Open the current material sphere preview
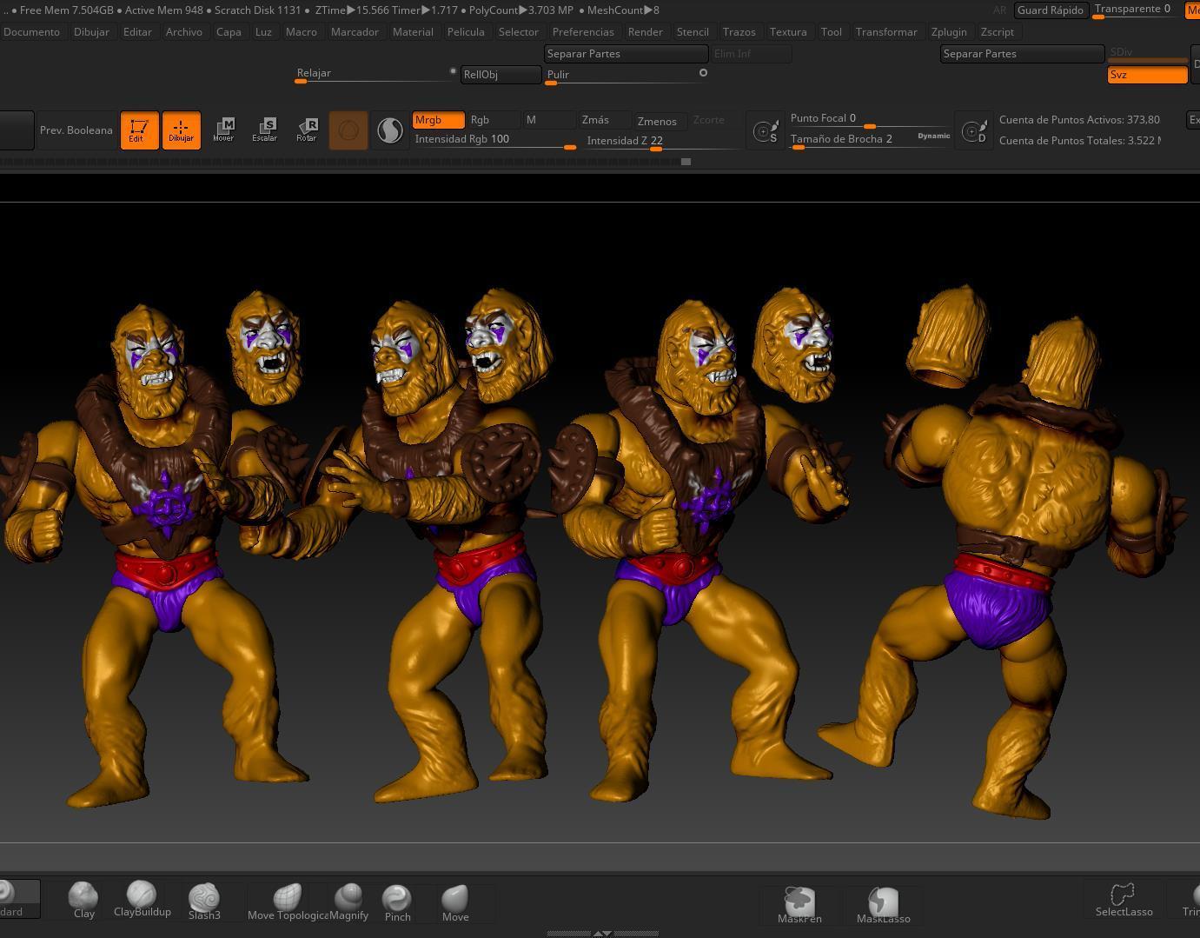Screen dimensions: 1200x938 point(389,130)
